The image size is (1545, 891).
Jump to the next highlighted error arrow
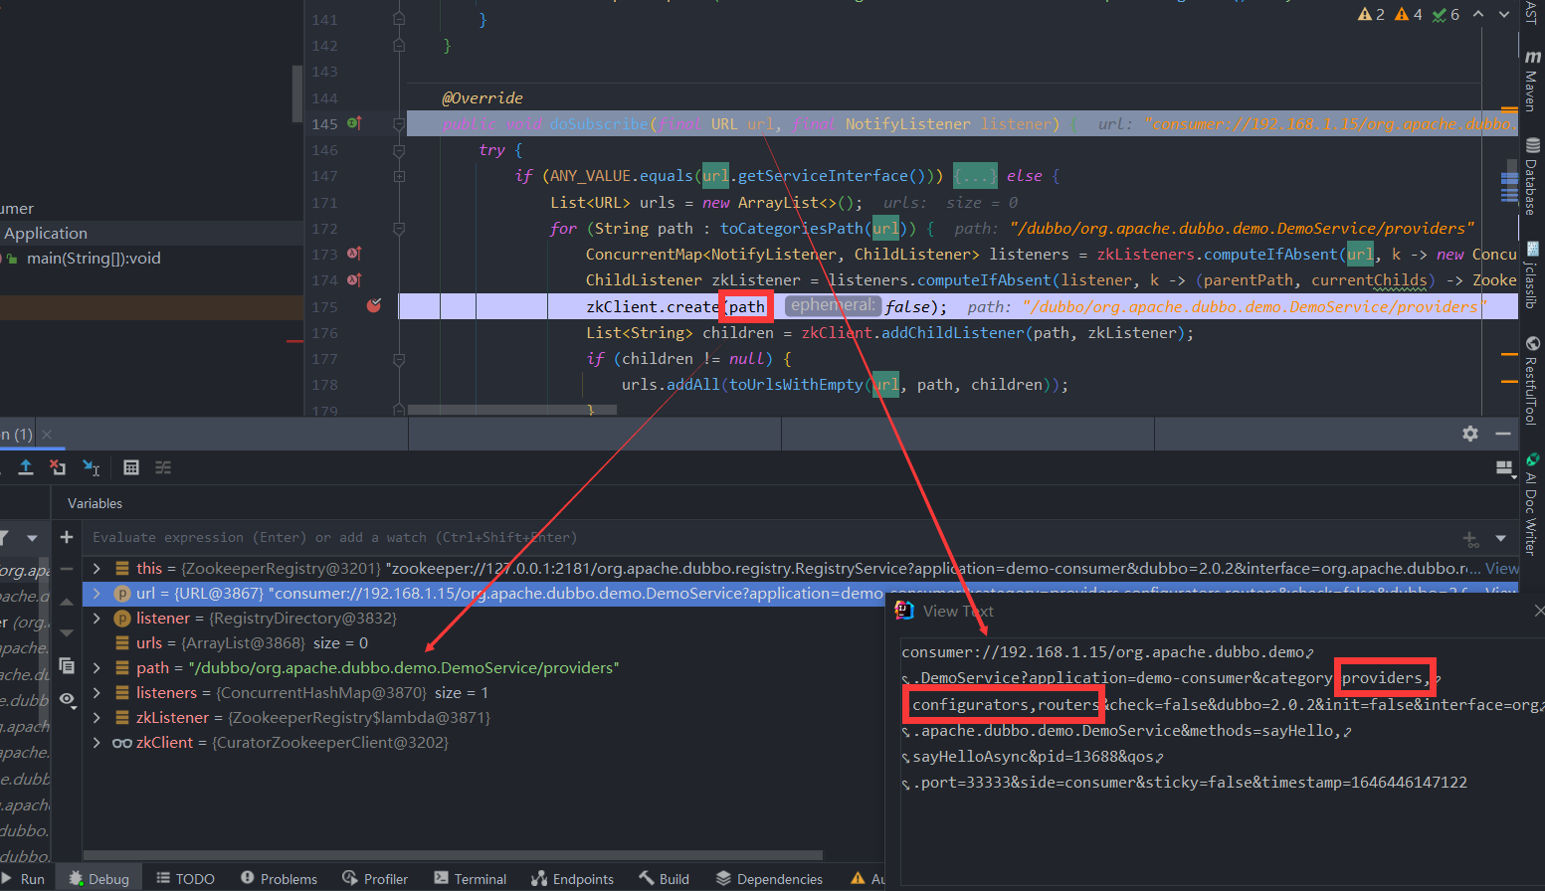point(1503,14)
